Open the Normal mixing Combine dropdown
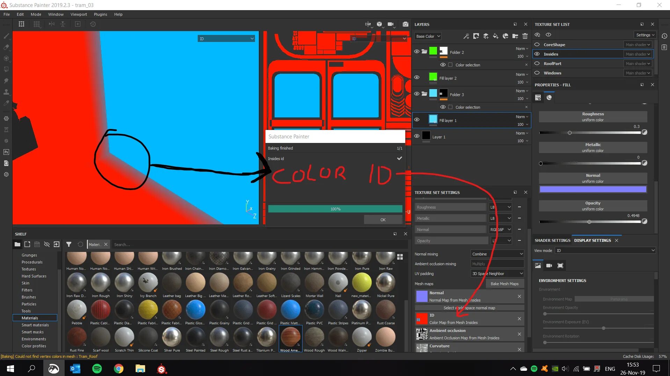This screenshot has height=376, width=670. pyautogui.click(x=497, y=254)
